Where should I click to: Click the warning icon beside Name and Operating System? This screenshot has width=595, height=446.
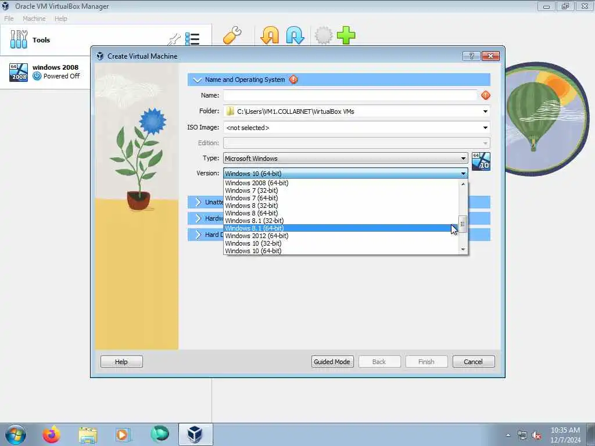[x=293, y=80]
